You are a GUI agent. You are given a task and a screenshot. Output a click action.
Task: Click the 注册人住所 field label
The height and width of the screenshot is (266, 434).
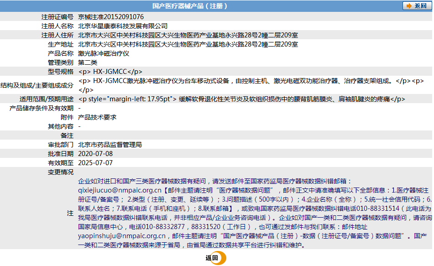(x=58, y=35)
